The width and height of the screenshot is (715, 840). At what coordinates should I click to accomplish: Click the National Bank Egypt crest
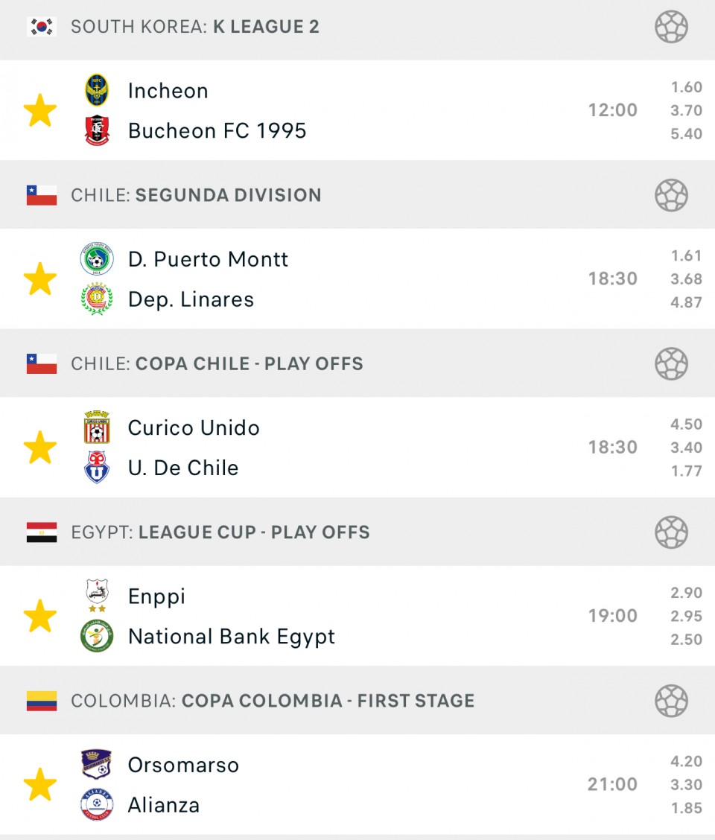click(97, 637)
